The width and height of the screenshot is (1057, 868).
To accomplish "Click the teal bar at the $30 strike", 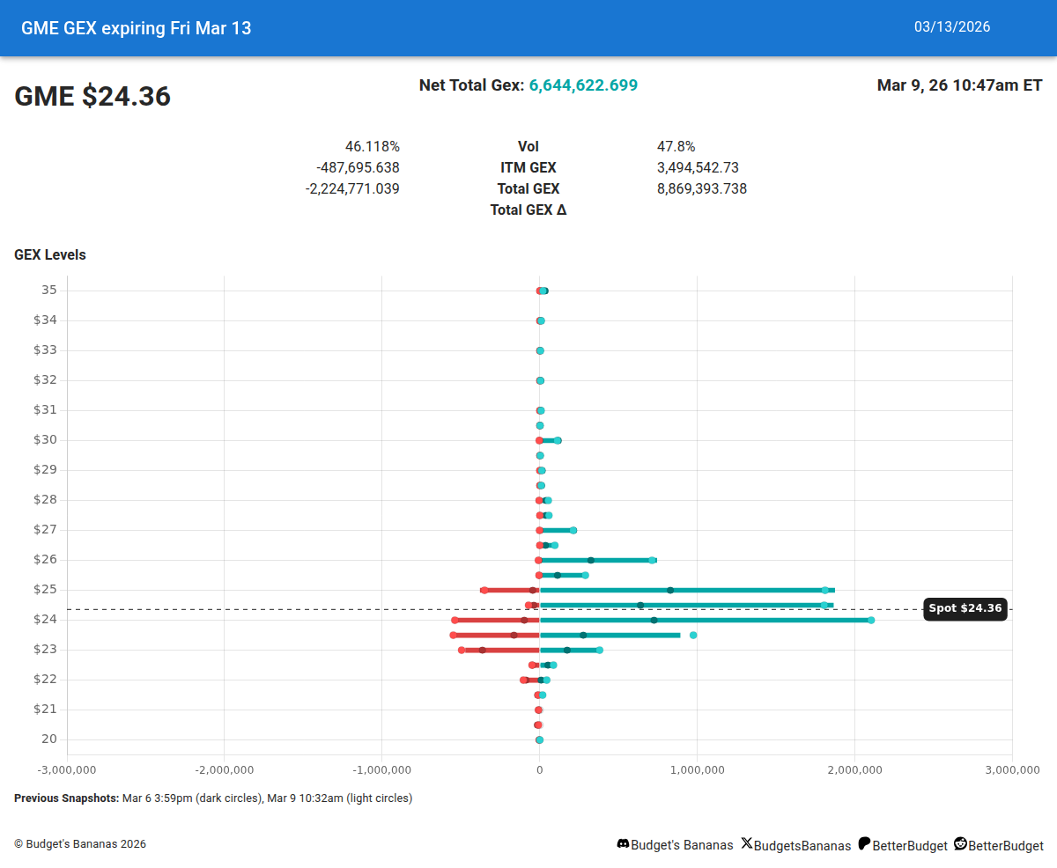I will coord(550,440).
